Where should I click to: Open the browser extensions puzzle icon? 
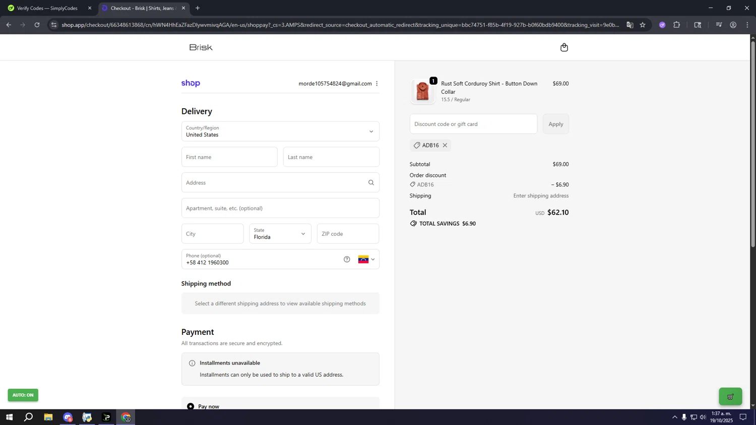(x=677, y=25)
